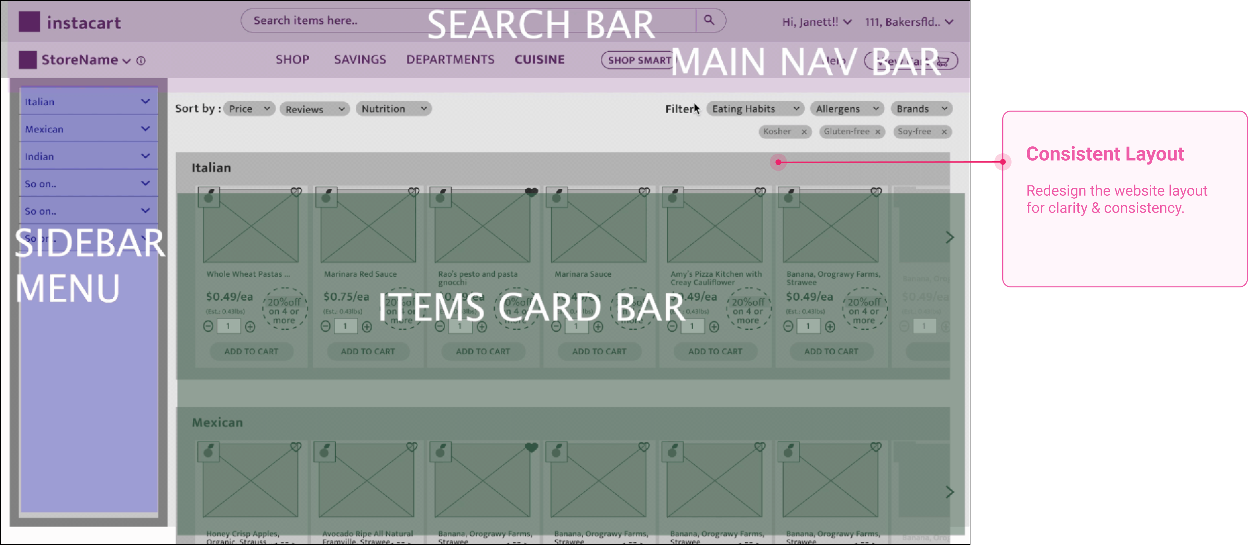This screenshot has width=1248, height=545.
Task: Add Marinara Sauce to cart
Action: pos(599,352)
